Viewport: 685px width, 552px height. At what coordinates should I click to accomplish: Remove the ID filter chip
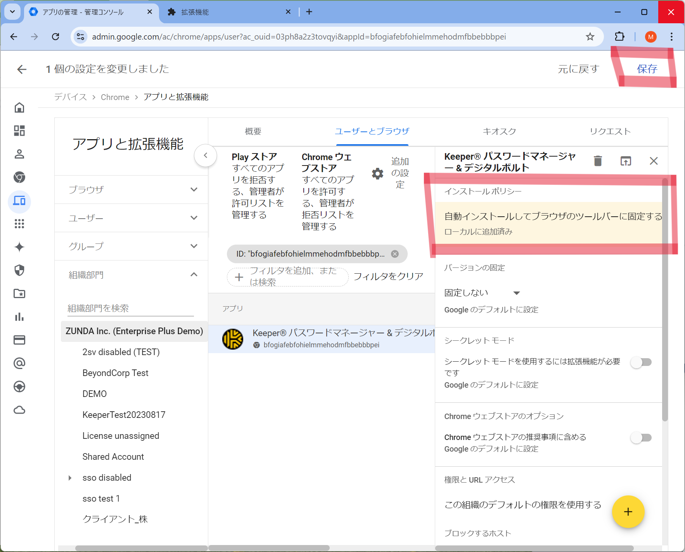click(x=395, y=254)
